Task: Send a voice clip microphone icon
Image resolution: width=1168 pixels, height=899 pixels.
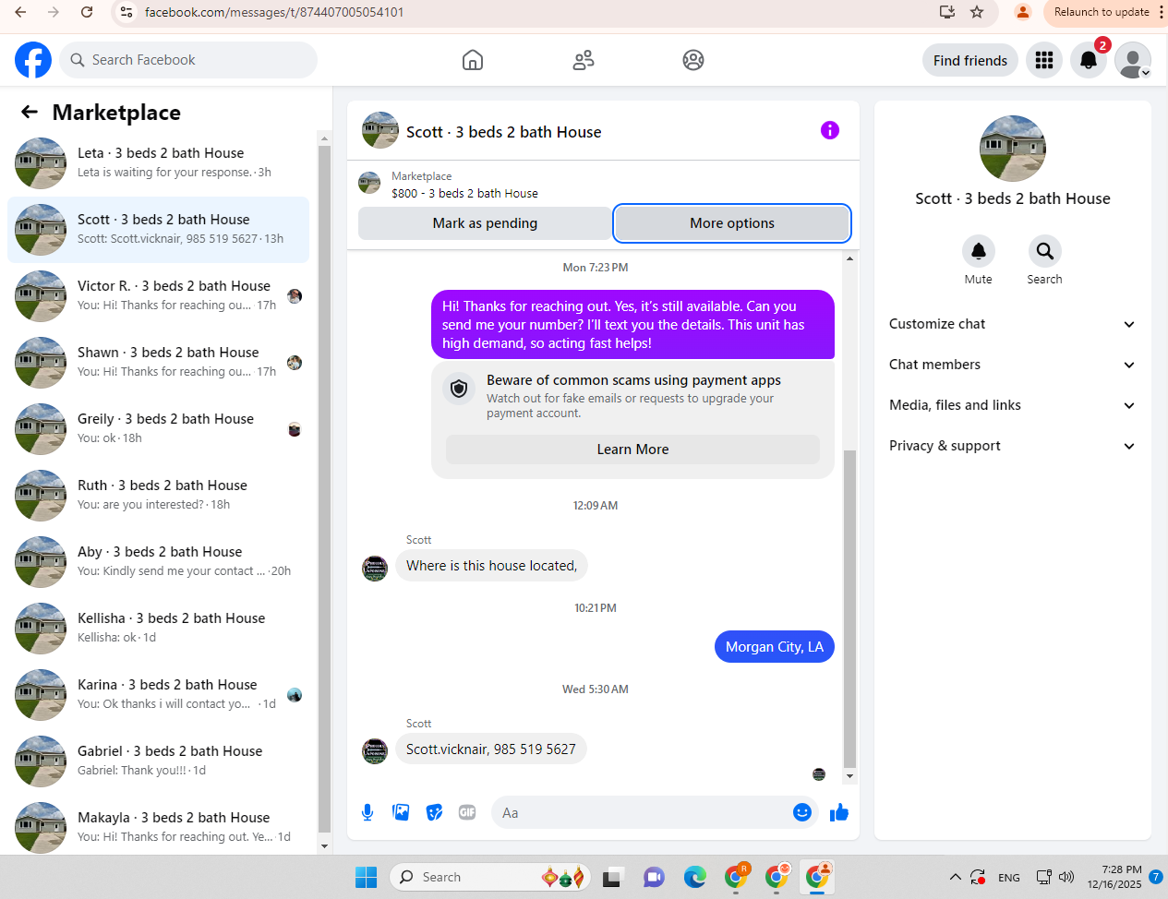Action: (367, 812)
